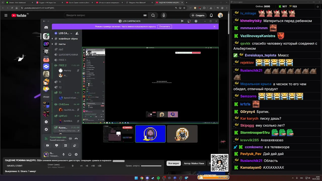Click Kar karych username in chat
The image size is (322, 181).
(x=249, y=118)
